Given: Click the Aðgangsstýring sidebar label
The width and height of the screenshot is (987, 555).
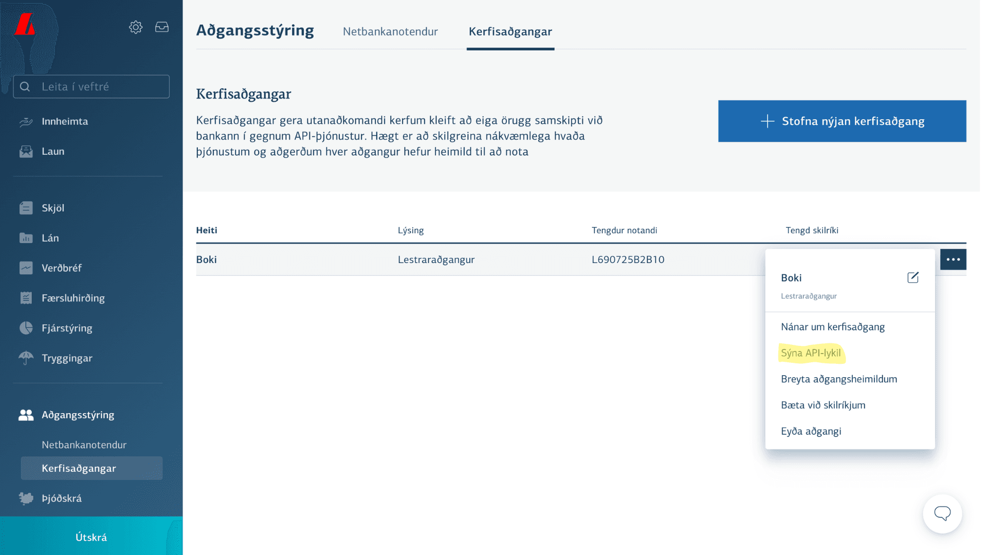Looking at the screenshot, I should pyautogui.click(x=78, y=415).
